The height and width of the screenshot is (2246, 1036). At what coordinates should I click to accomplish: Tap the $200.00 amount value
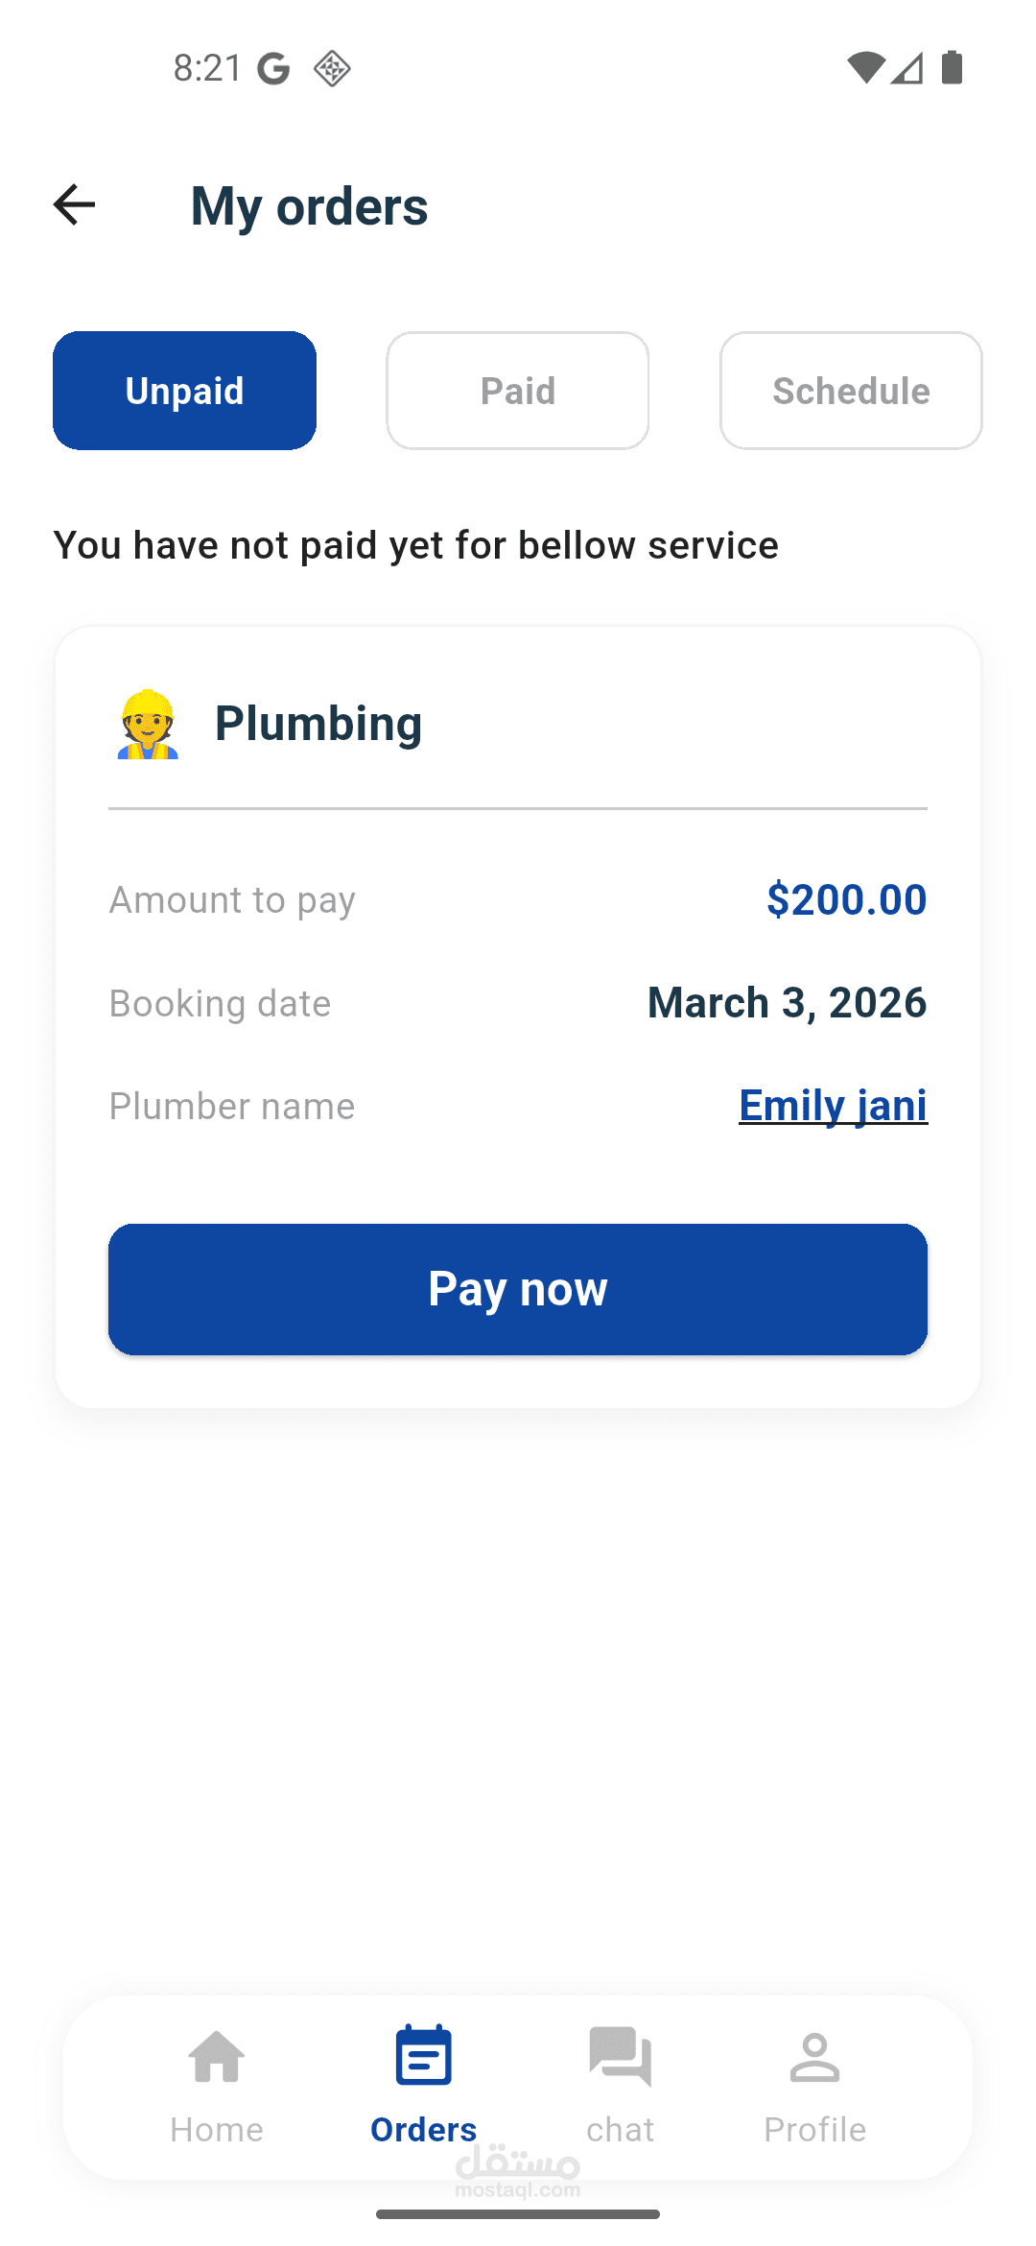[x=846, y=899]
